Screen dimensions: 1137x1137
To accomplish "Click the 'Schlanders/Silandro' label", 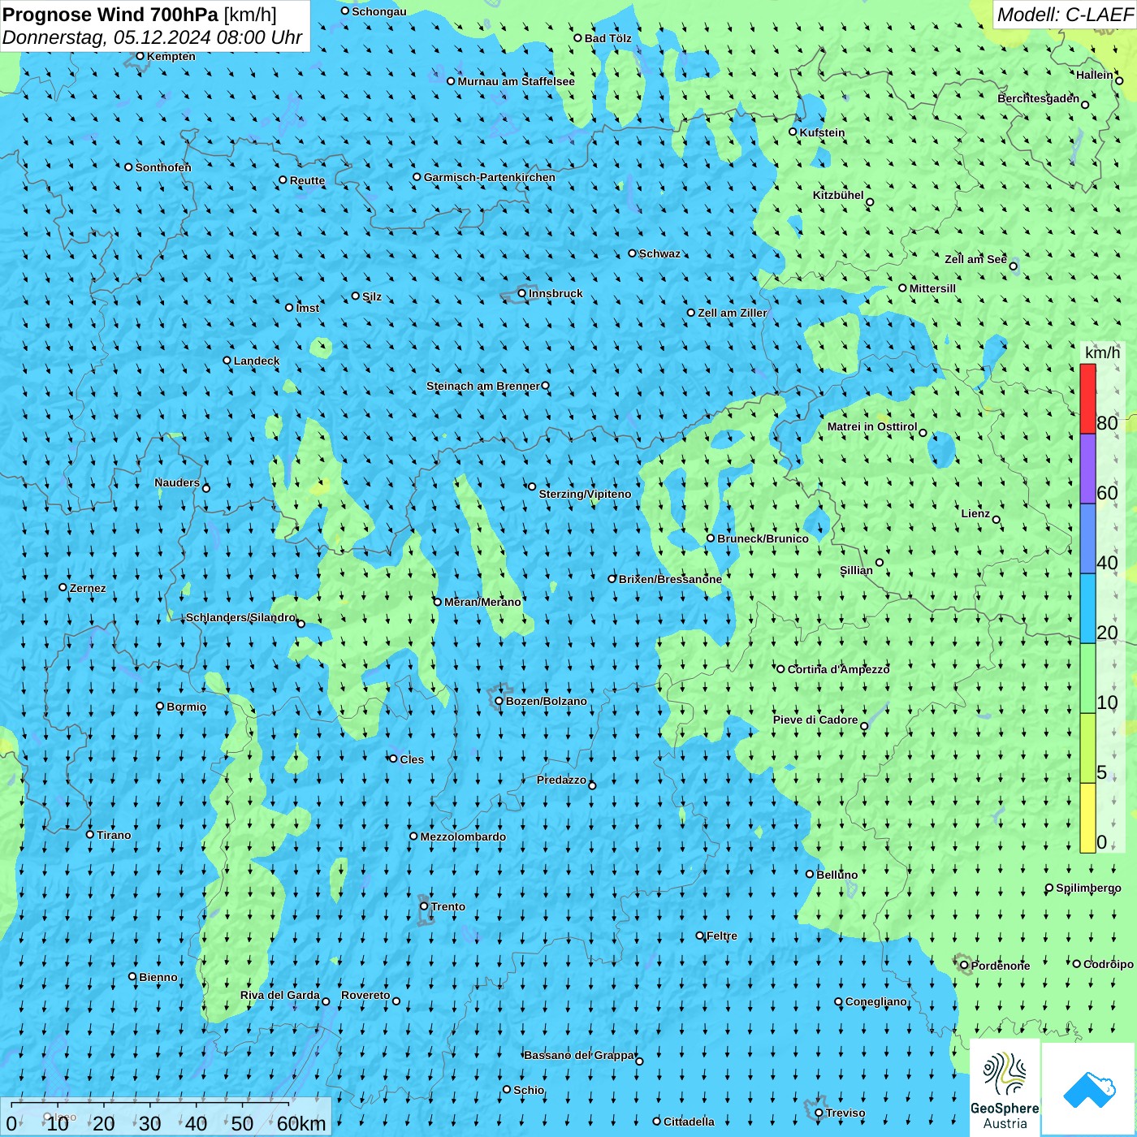I will (240, 617).
